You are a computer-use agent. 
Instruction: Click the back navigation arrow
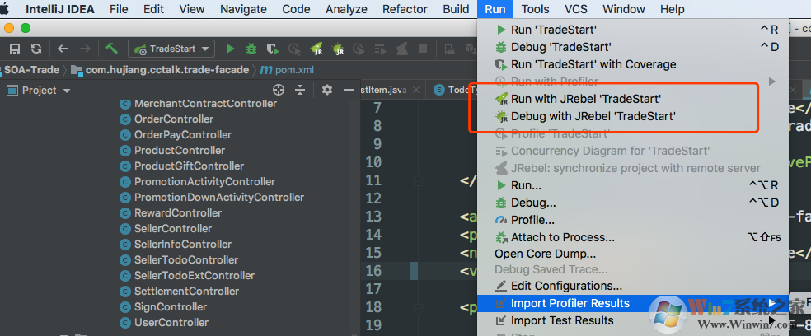click(63, 49)
